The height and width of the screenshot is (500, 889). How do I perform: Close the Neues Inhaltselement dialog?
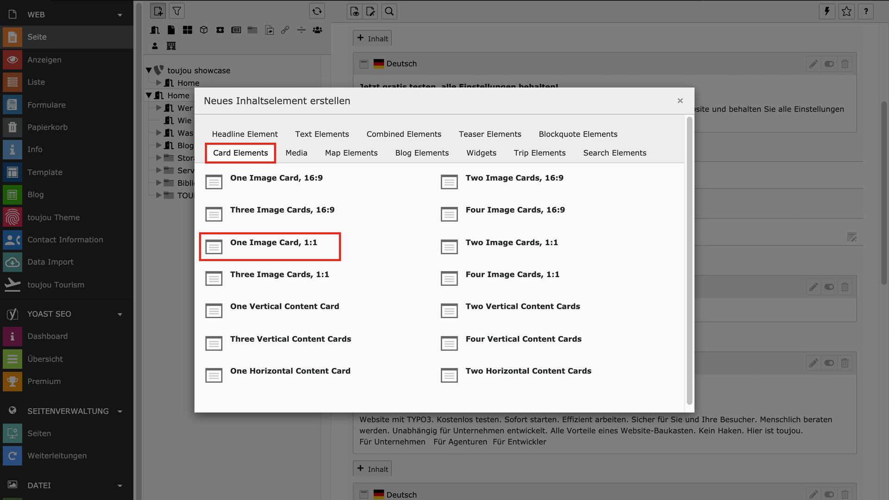coord(680,101)
